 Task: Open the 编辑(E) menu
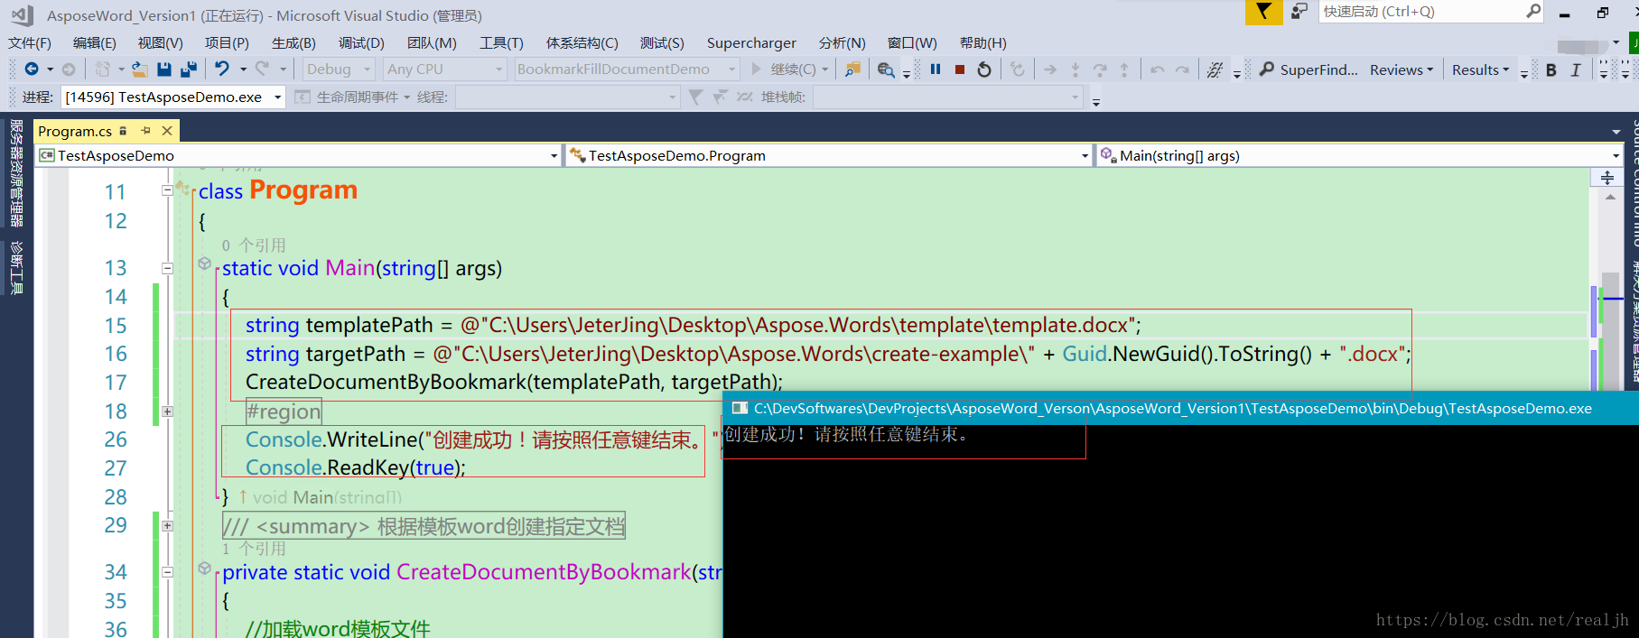pyautogui.click(x=95, y=42)
